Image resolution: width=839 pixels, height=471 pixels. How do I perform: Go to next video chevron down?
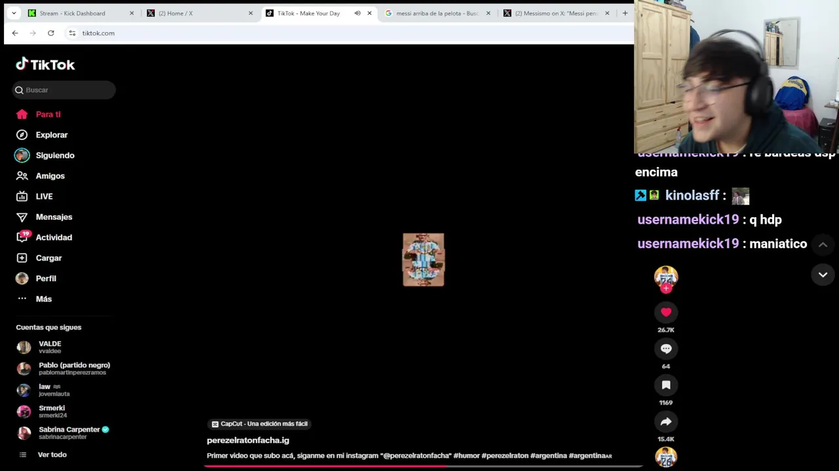point(823,275)
